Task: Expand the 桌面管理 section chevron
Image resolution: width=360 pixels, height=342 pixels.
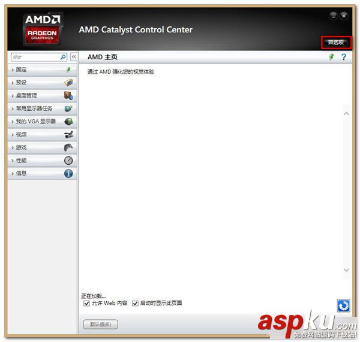Action: [x=13, y=96]
